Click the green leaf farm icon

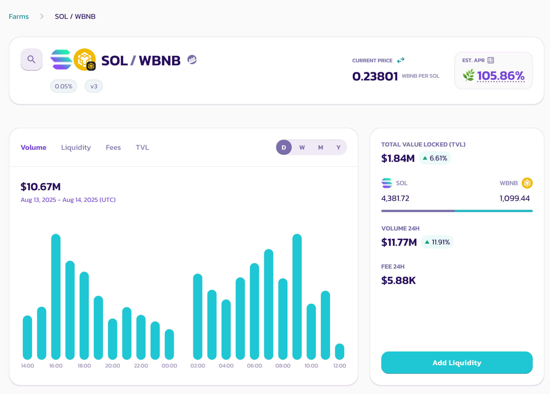click(x=469, y=75)
